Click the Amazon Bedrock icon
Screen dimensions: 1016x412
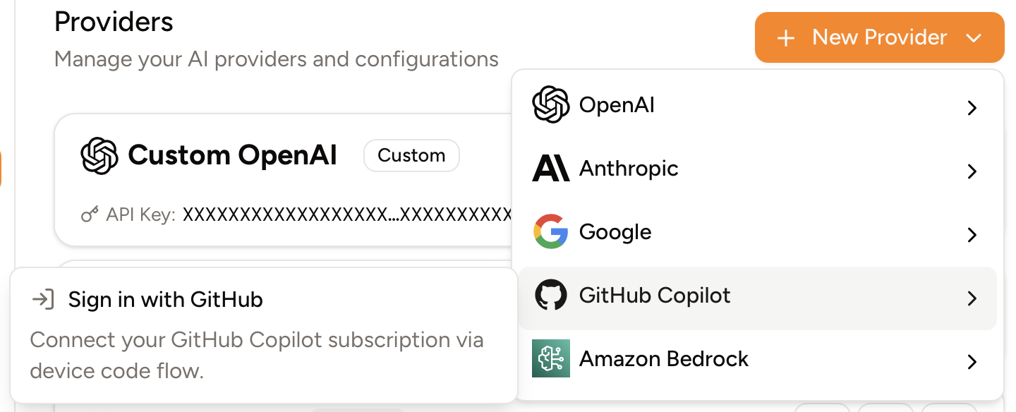tap(551, 358)
